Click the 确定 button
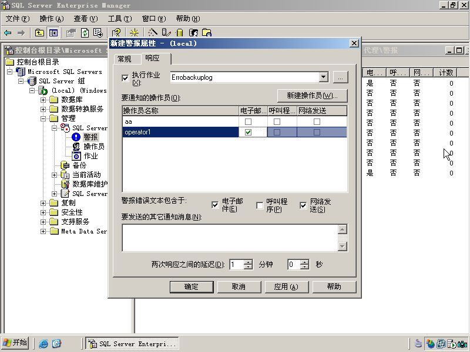470x352 pixels. point(192,287)
